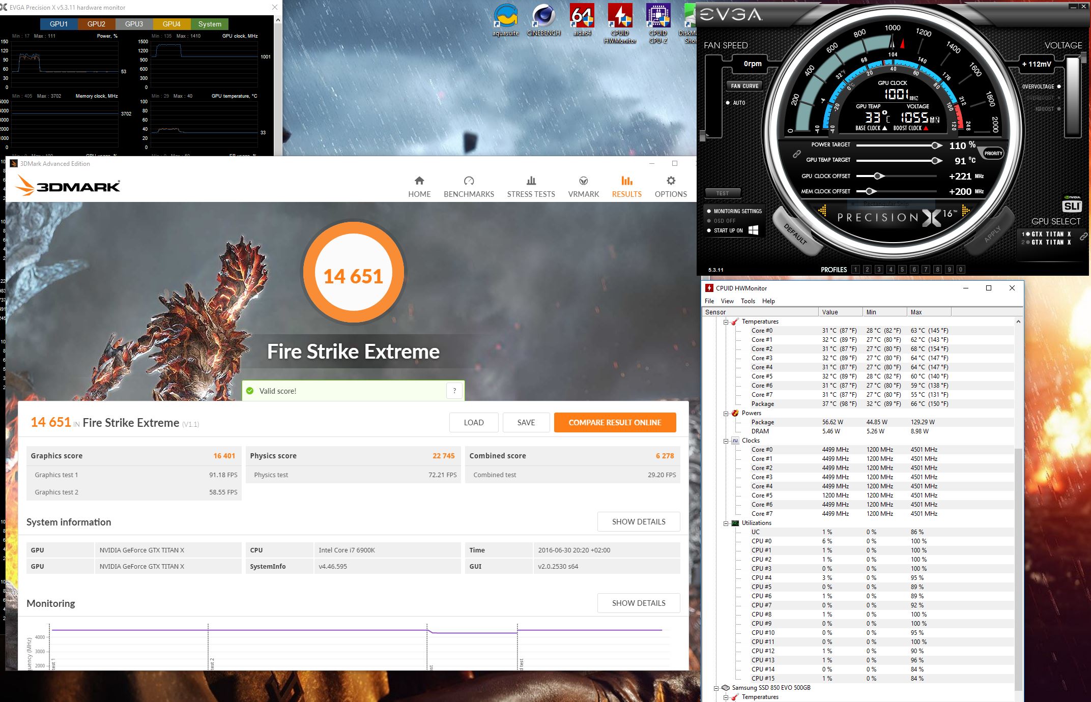Open 3DMark Options gear icon
Viewport: 1091px width, 702px height.
(x=671, y=181)
